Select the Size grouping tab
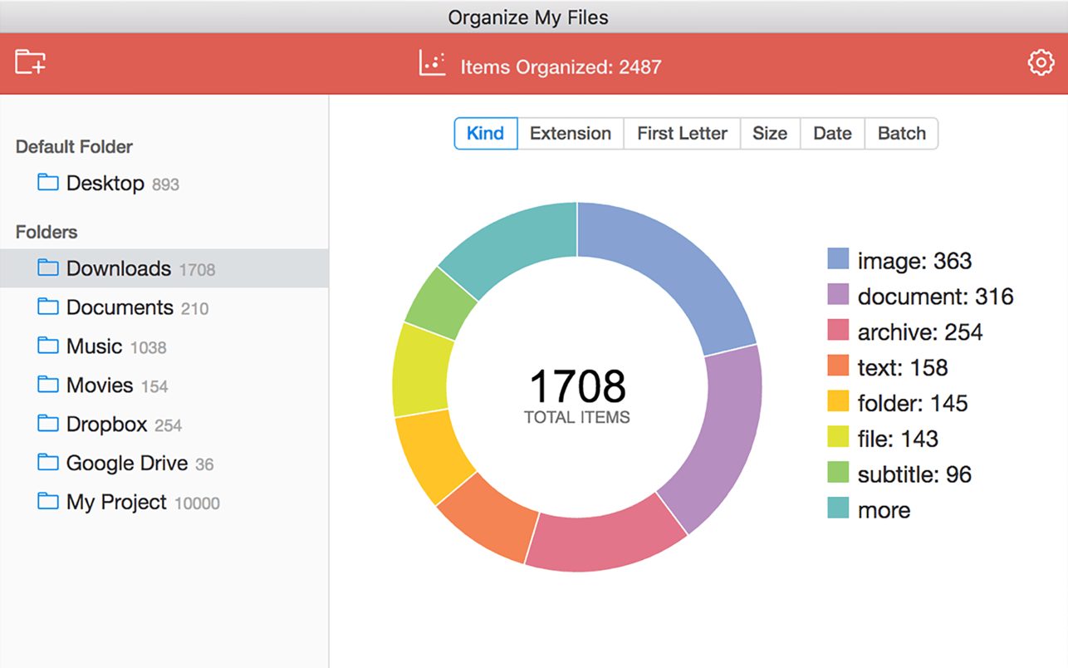Image resolution: width=1068 pixels, height=668 pixels. [769, 134]
